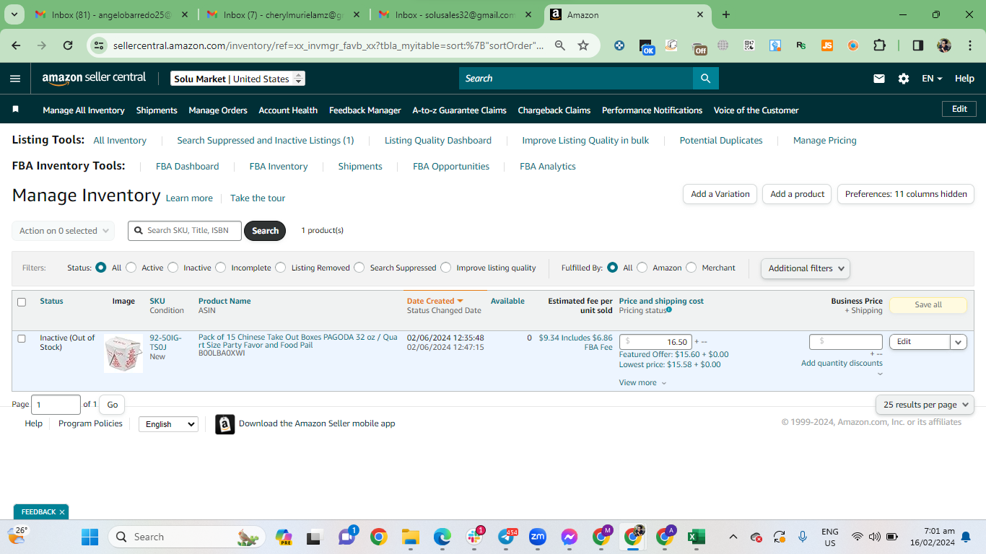Open the Manage All Inventory menu item
Image resolution: width=986 pixels, height=554 pixels.
tap(84, 110)
